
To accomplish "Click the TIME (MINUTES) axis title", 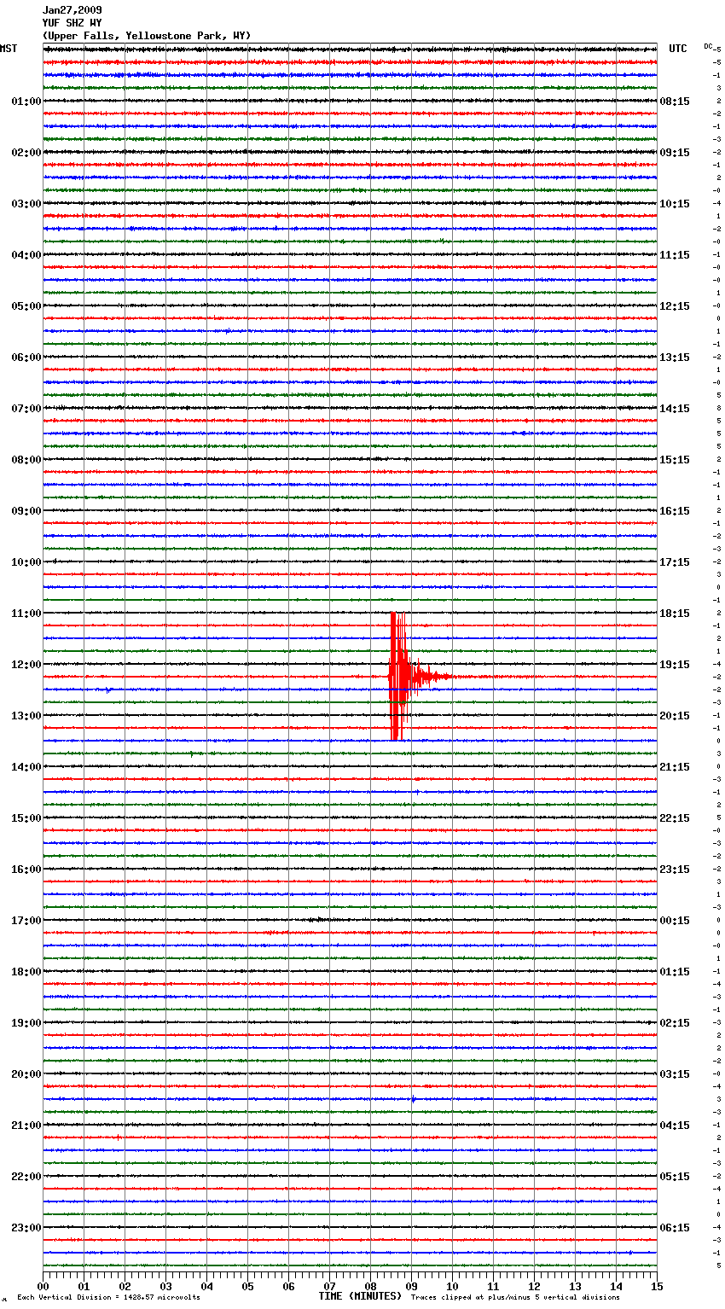I will 360,1296.
